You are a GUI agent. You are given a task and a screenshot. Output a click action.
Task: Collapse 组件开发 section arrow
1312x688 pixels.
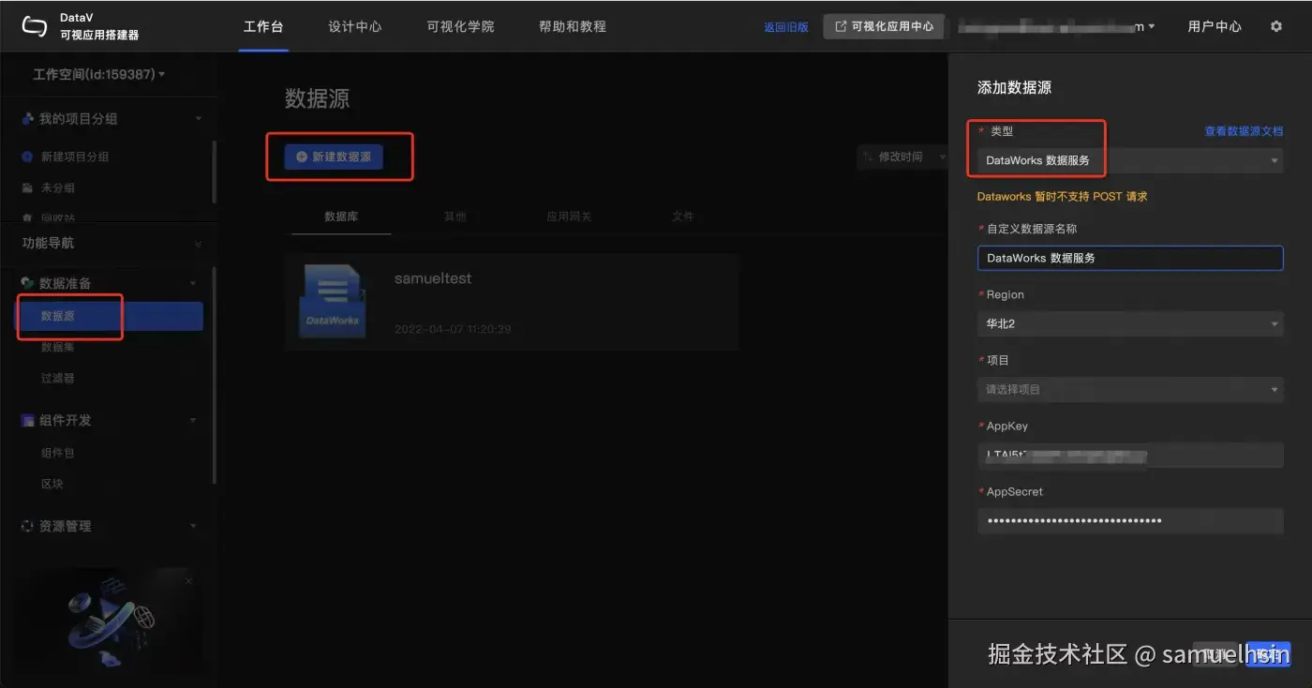pos(194,420)
